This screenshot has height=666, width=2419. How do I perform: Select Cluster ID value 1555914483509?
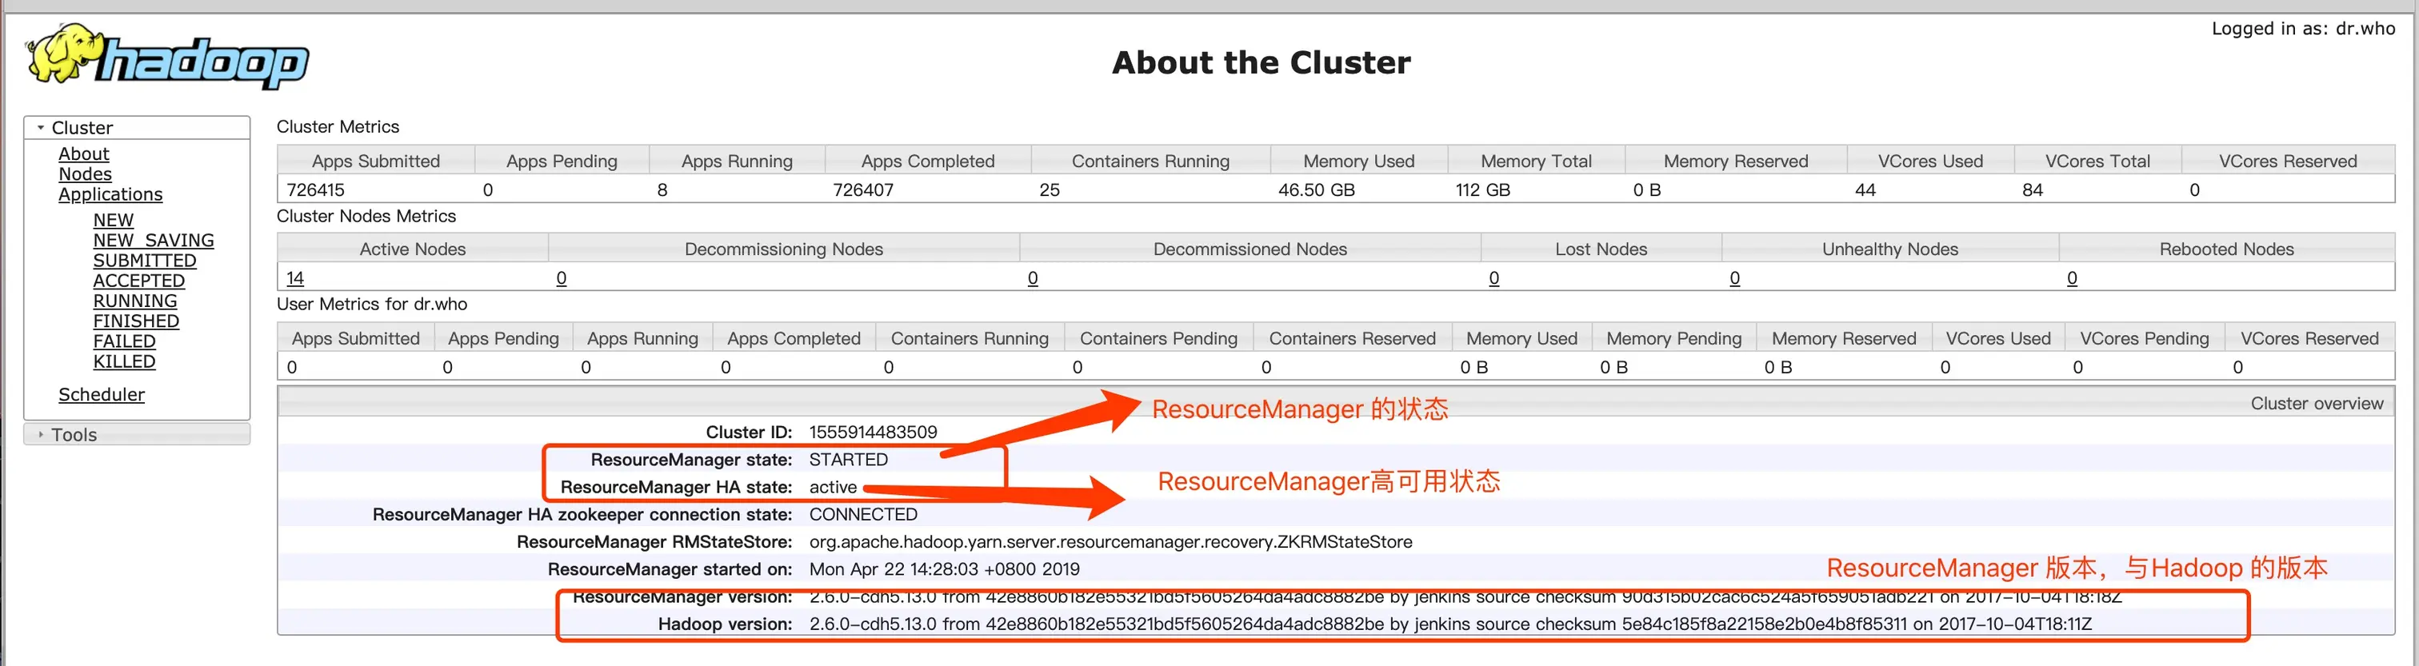coord(874,433)
